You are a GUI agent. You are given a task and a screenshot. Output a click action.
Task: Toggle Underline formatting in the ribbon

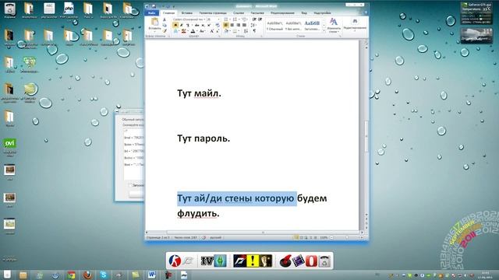coord(188,25)
